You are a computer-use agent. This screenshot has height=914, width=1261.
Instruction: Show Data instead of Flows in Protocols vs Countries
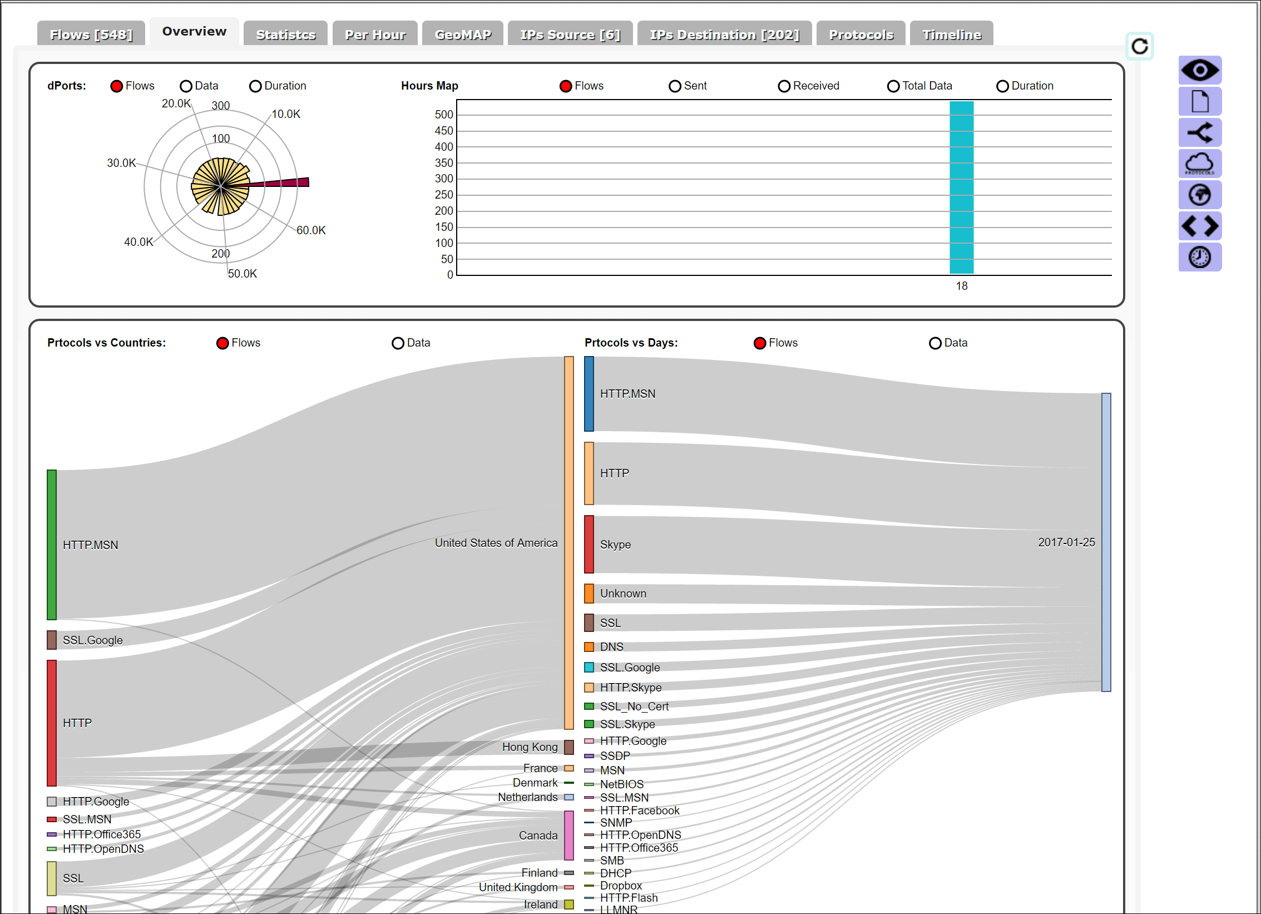[398, 343]
